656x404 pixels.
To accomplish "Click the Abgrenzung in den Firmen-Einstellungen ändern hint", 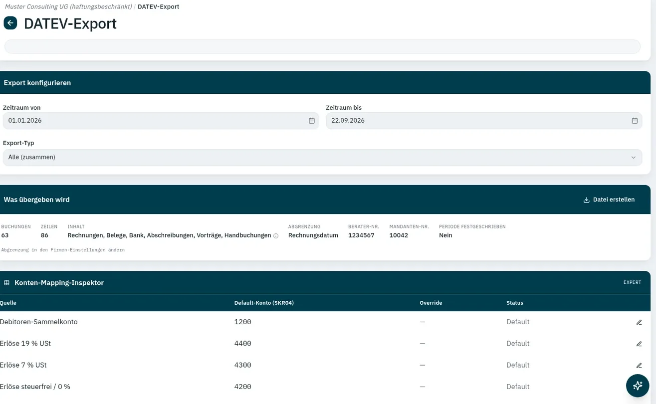I will pos(63,250).
